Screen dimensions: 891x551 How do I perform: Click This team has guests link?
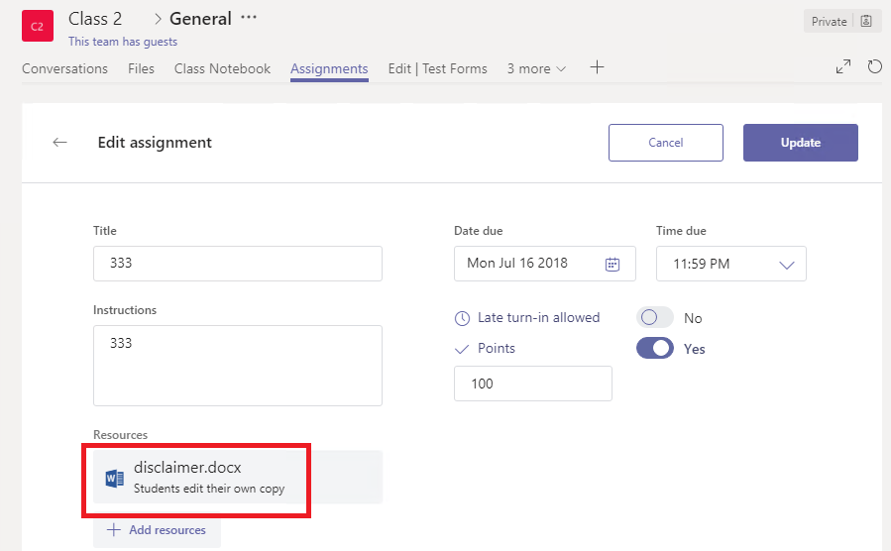pyautogui.click(x=123, y=42)
